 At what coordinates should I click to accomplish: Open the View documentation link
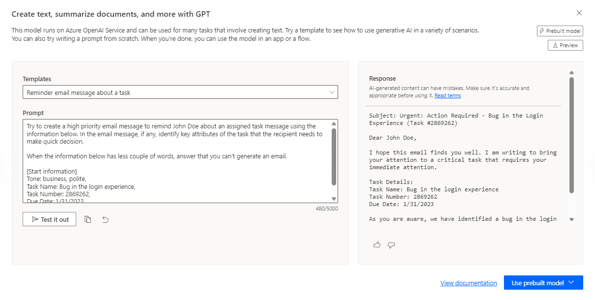point(469,283)
